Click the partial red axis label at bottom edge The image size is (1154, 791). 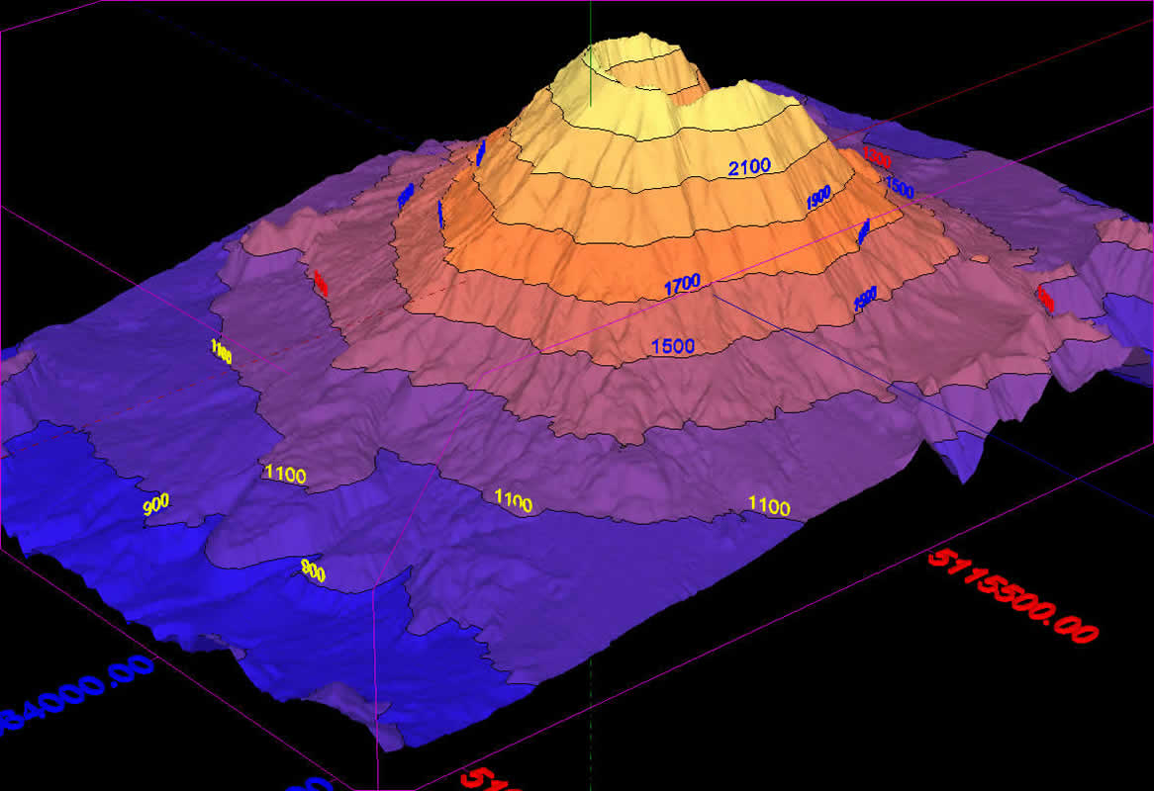click(495, 778)
